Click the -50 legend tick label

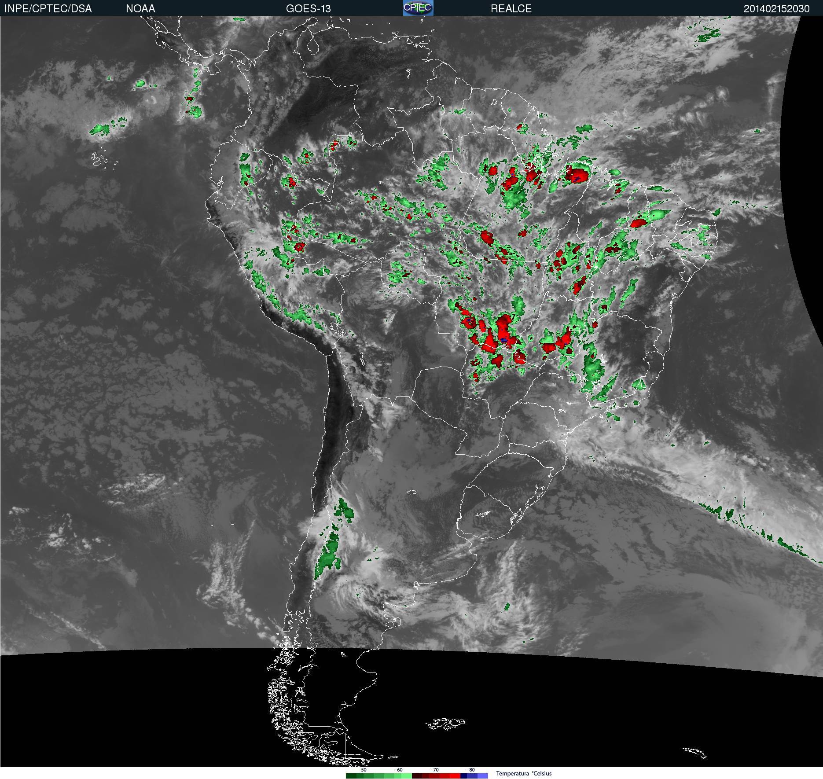point(363,770)
